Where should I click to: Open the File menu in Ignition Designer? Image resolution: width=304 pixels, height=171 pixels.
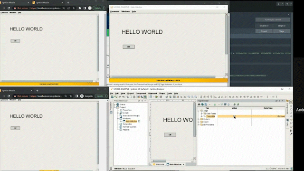click(x=112, y=94)
